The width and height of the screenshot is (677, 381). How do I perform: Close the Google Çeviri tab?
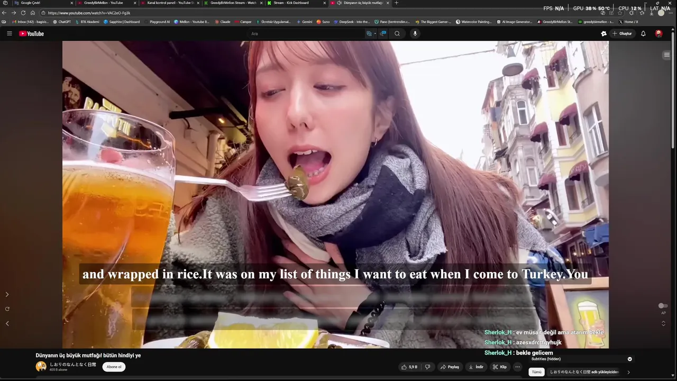tap(71, 3)
